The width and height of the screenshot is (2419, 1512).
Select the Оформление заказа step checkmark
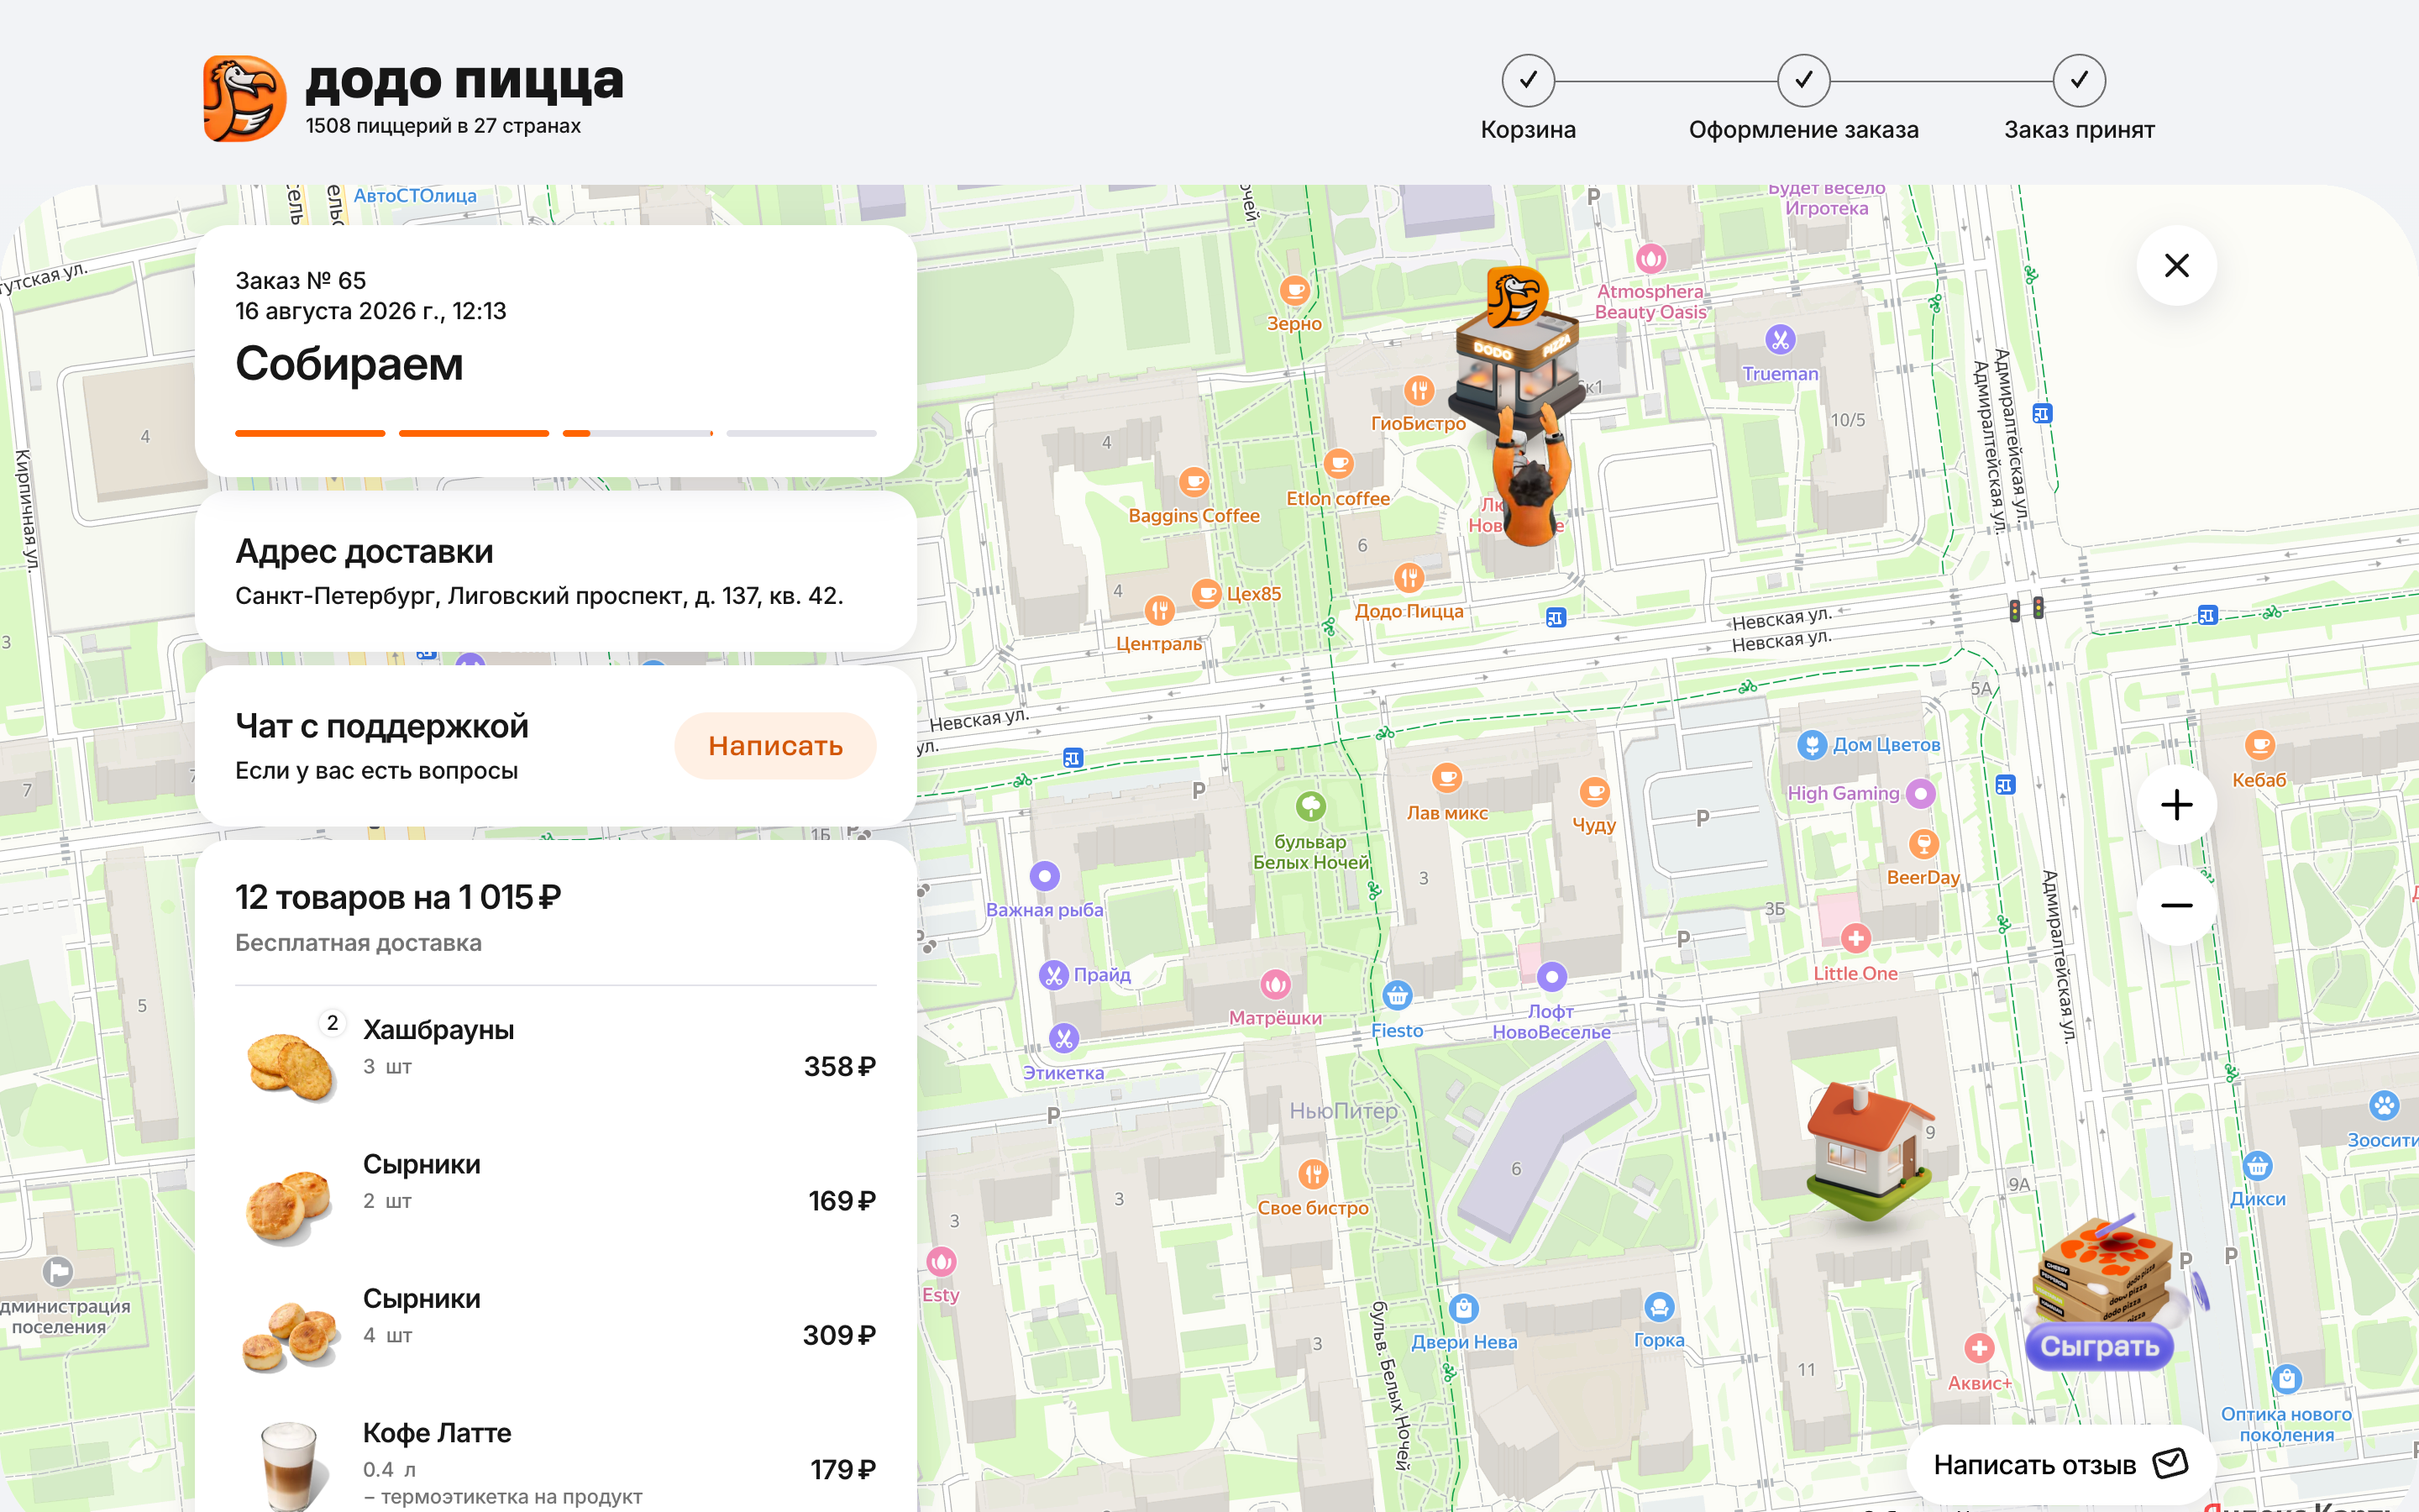1803,80
